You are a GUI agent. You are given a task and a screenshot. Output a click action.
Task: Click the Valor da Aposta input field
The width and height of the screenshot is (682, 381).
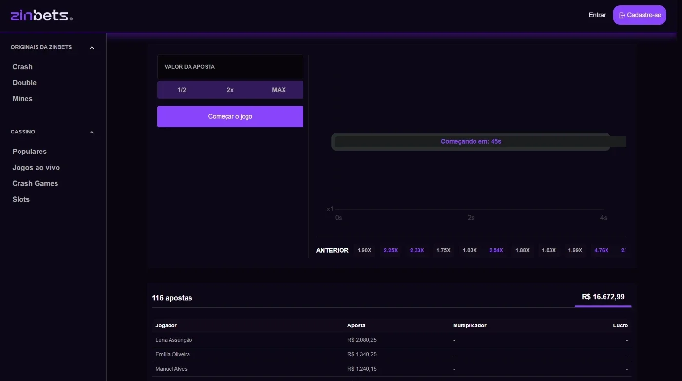(x=230, y=67)
